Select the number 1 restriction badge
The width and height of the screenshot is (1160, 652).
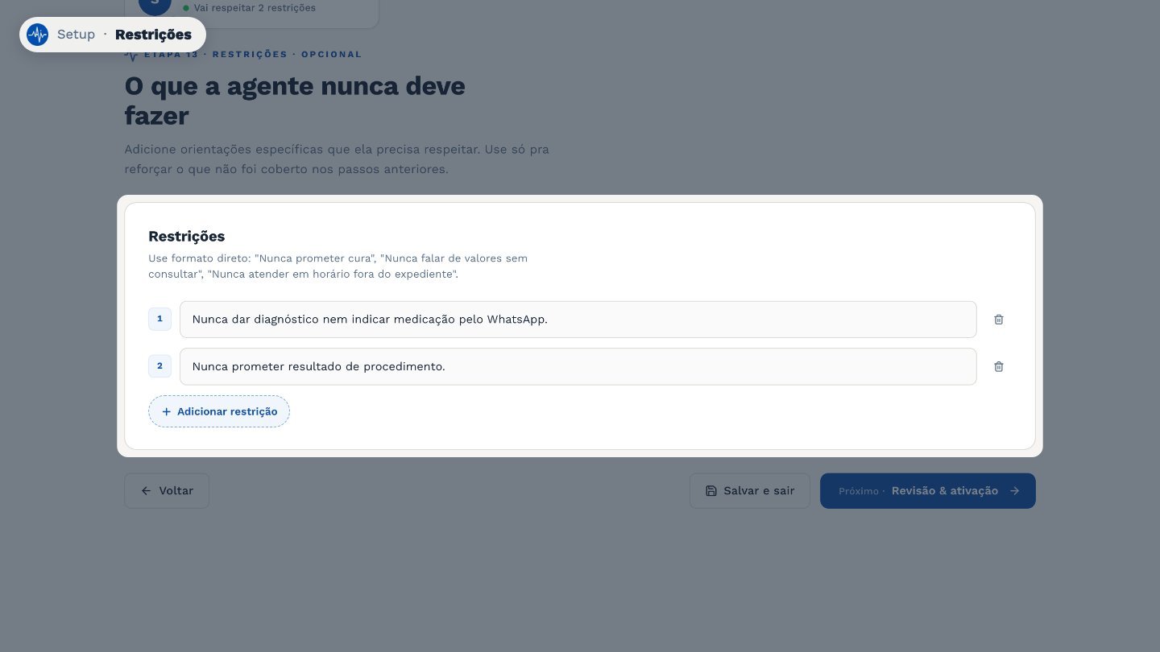(159, 319)
